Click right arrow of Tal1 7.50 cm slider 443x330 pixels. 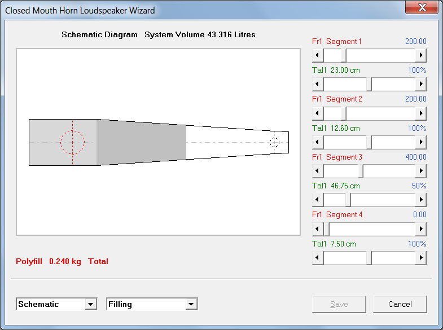point(420,258)
